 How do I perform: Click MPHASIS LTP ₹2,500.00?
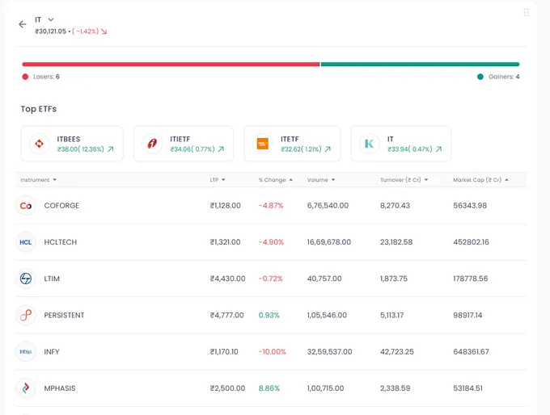coord(227,388)
